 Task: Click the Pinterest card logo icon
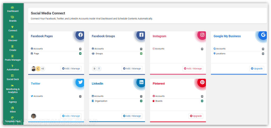[x=202, y=82]
